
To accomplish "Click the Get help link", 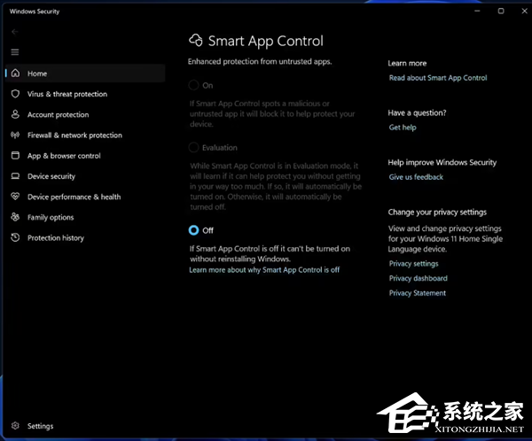I will click(x=403, y=128).
